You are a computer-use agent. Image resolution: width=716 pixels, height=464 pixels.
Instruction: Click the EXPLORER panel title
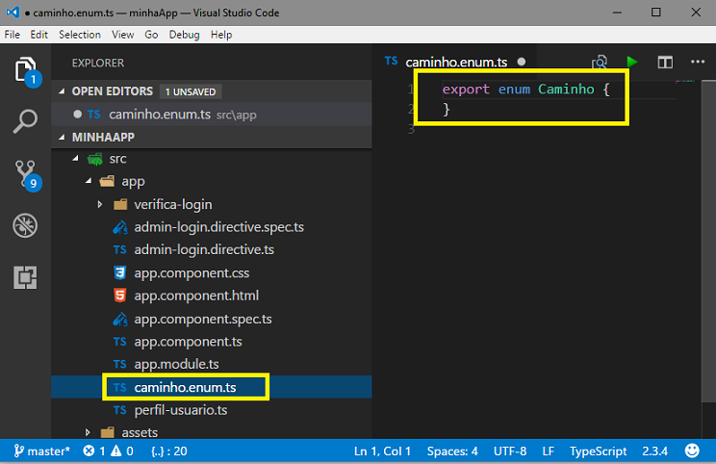98,63
